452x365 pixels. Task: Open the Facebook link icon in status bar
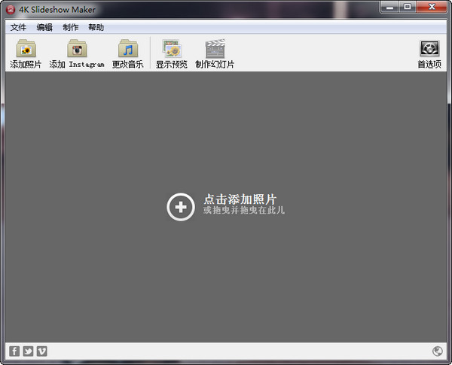[14, 351]
